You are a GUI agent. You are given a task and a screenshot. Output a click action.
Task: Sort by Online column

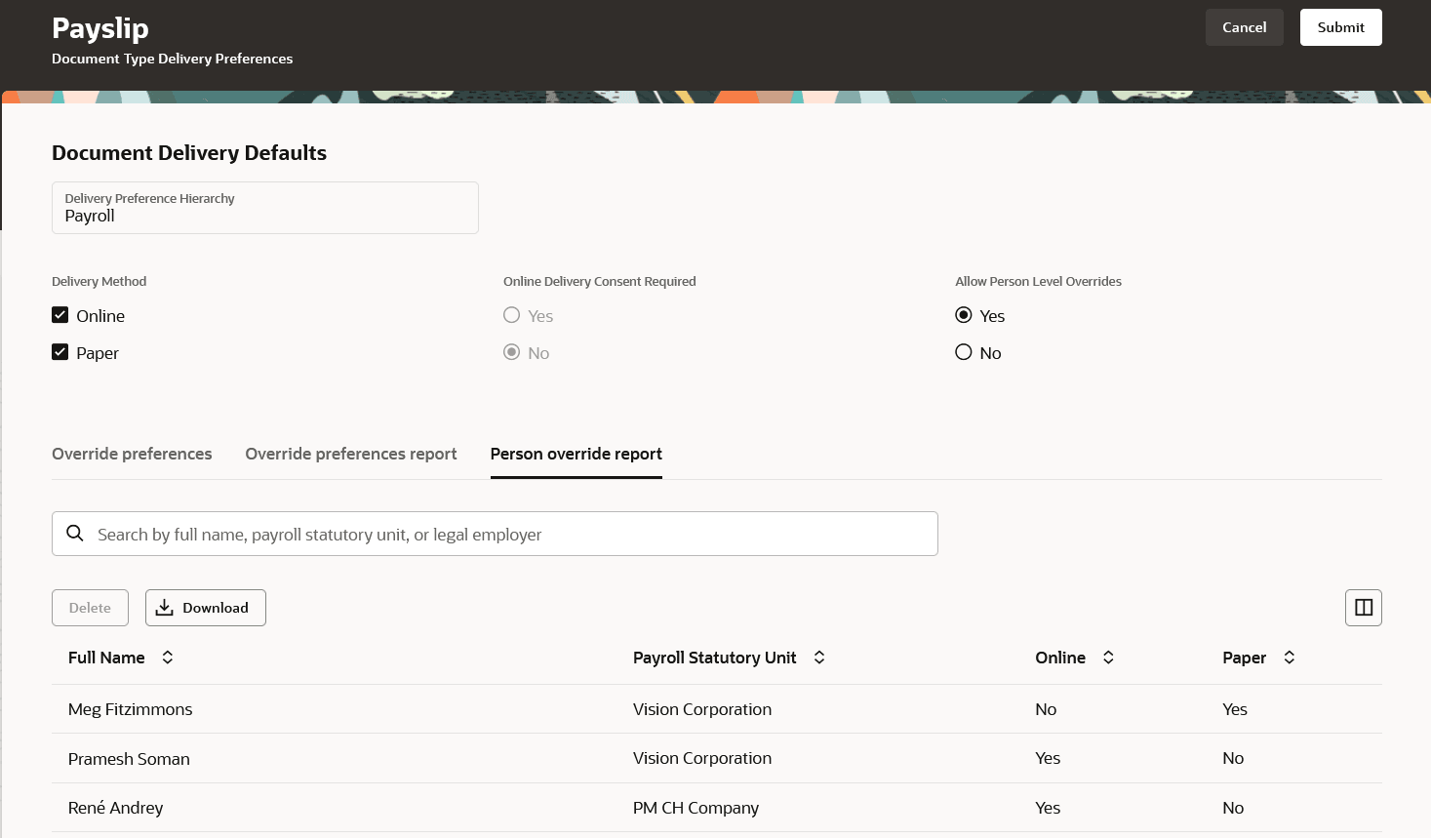[x=1108, y=658]
